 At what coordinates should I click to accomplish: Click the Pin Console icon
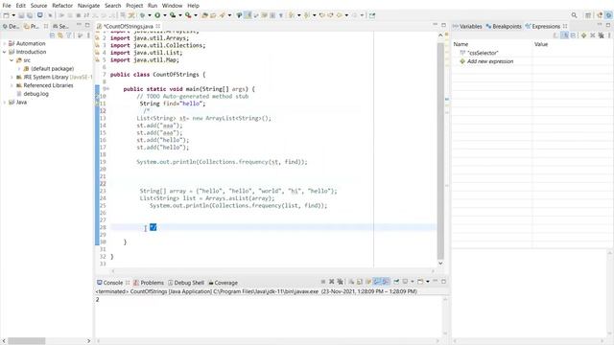pos(396,282)
